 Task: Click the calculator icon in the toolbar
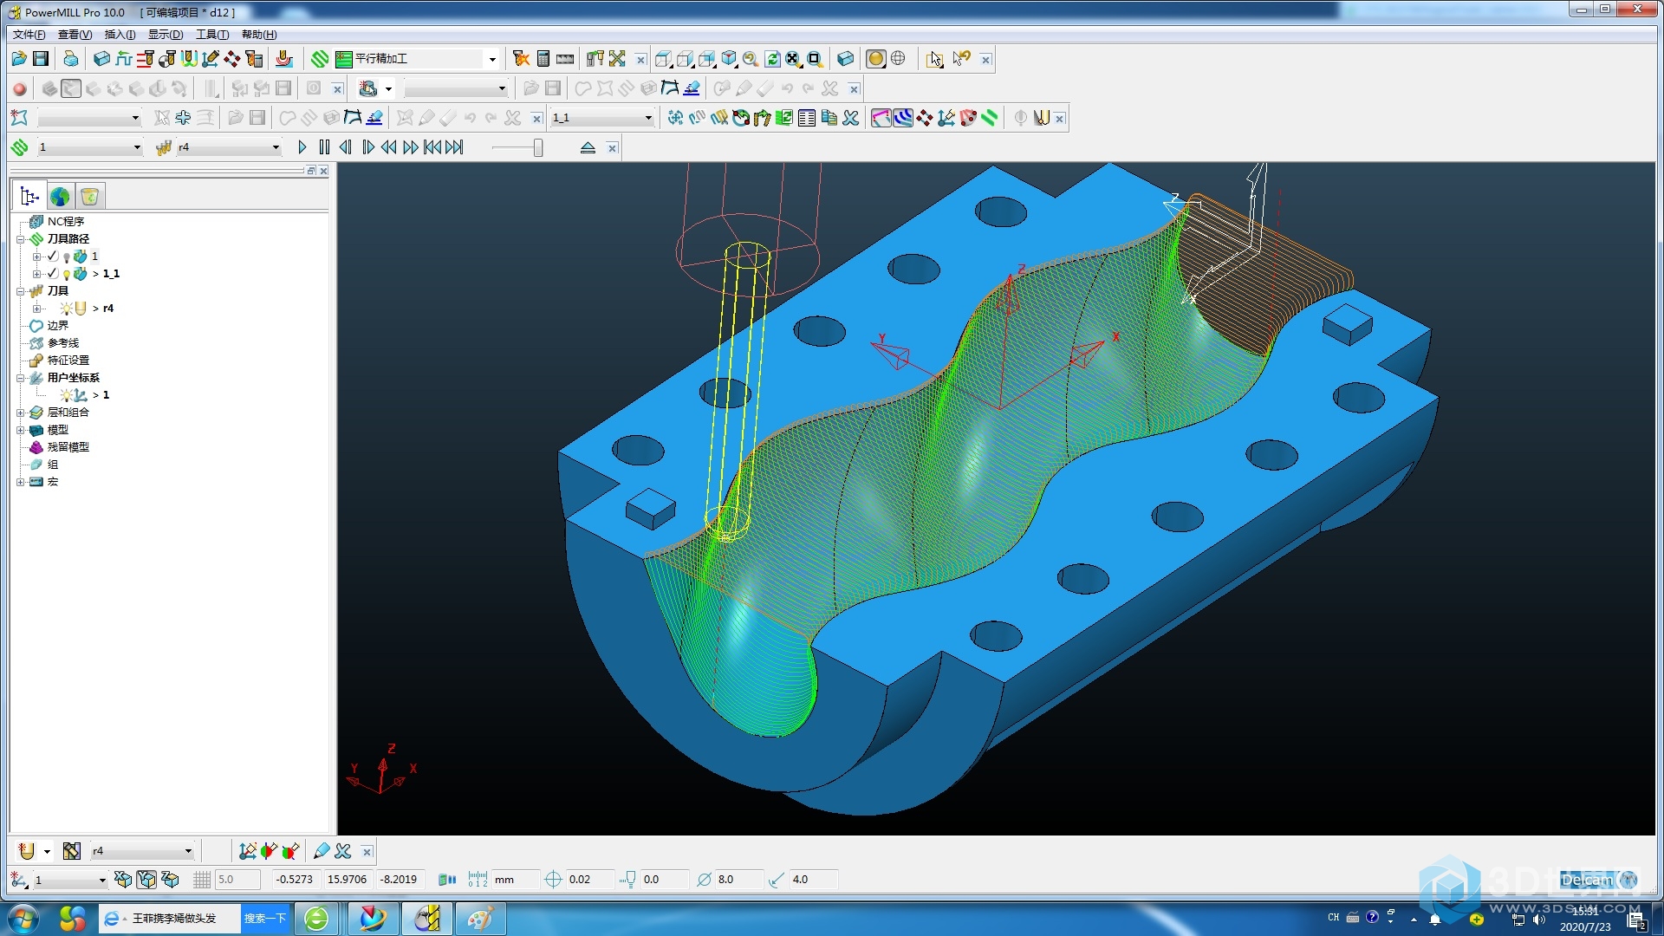pos(543,59)
